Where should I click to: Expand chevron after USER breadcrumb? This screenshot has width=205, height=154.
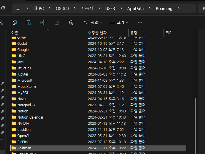121,8
